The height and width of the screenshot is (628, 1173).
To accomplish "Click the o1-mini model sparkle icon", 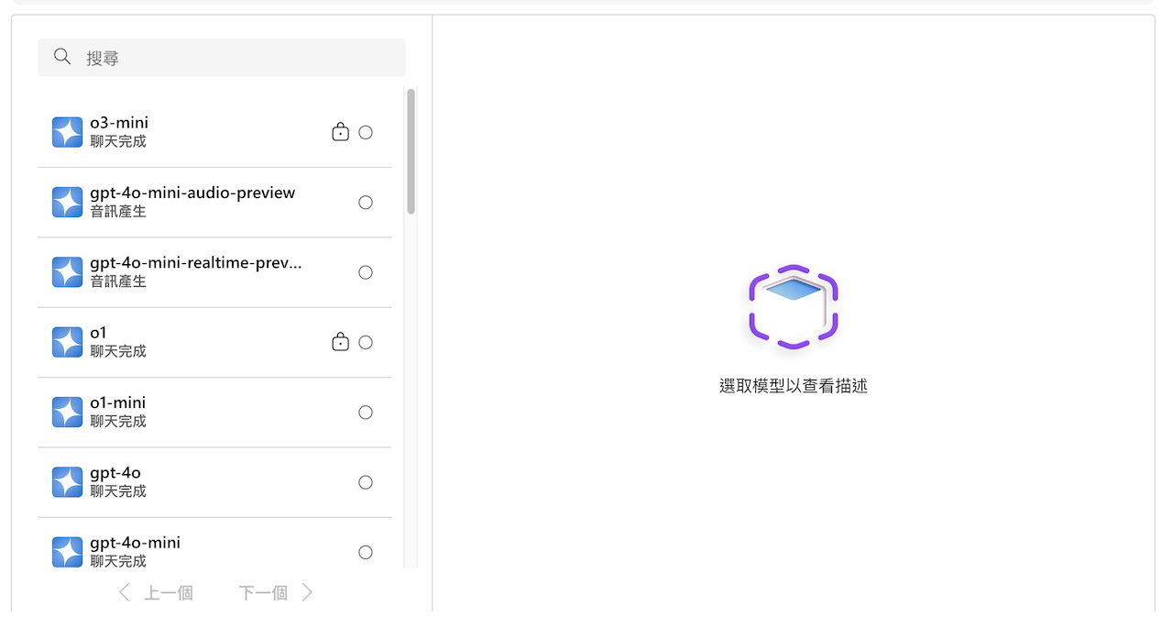I will click(x=68, y=413).
